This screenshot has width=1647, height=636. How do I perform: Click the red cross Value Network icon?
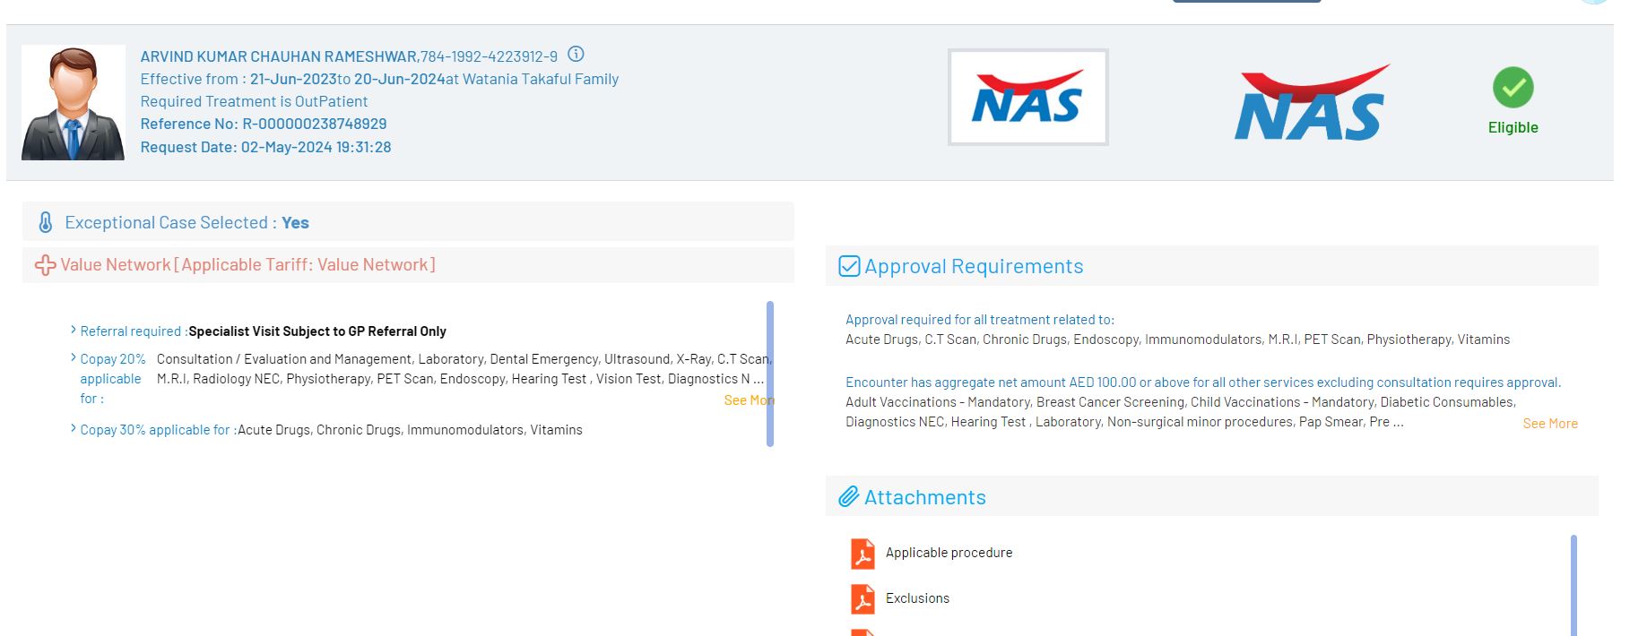tap(45, 265)
